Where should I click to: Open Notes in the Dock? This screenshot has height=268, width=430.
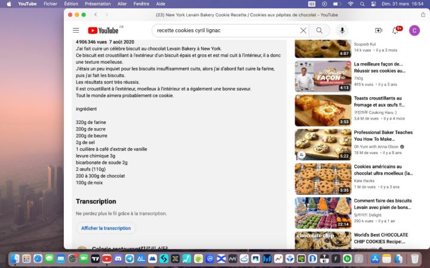pyautogui.click(x=386, y=258)
